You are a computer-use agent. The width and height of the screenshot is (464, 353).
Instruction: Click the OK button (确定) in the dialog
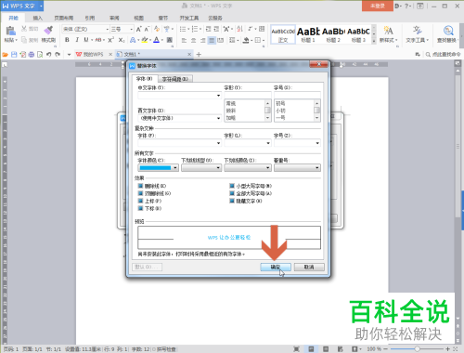pyautogui.click(x=276, y=267)
